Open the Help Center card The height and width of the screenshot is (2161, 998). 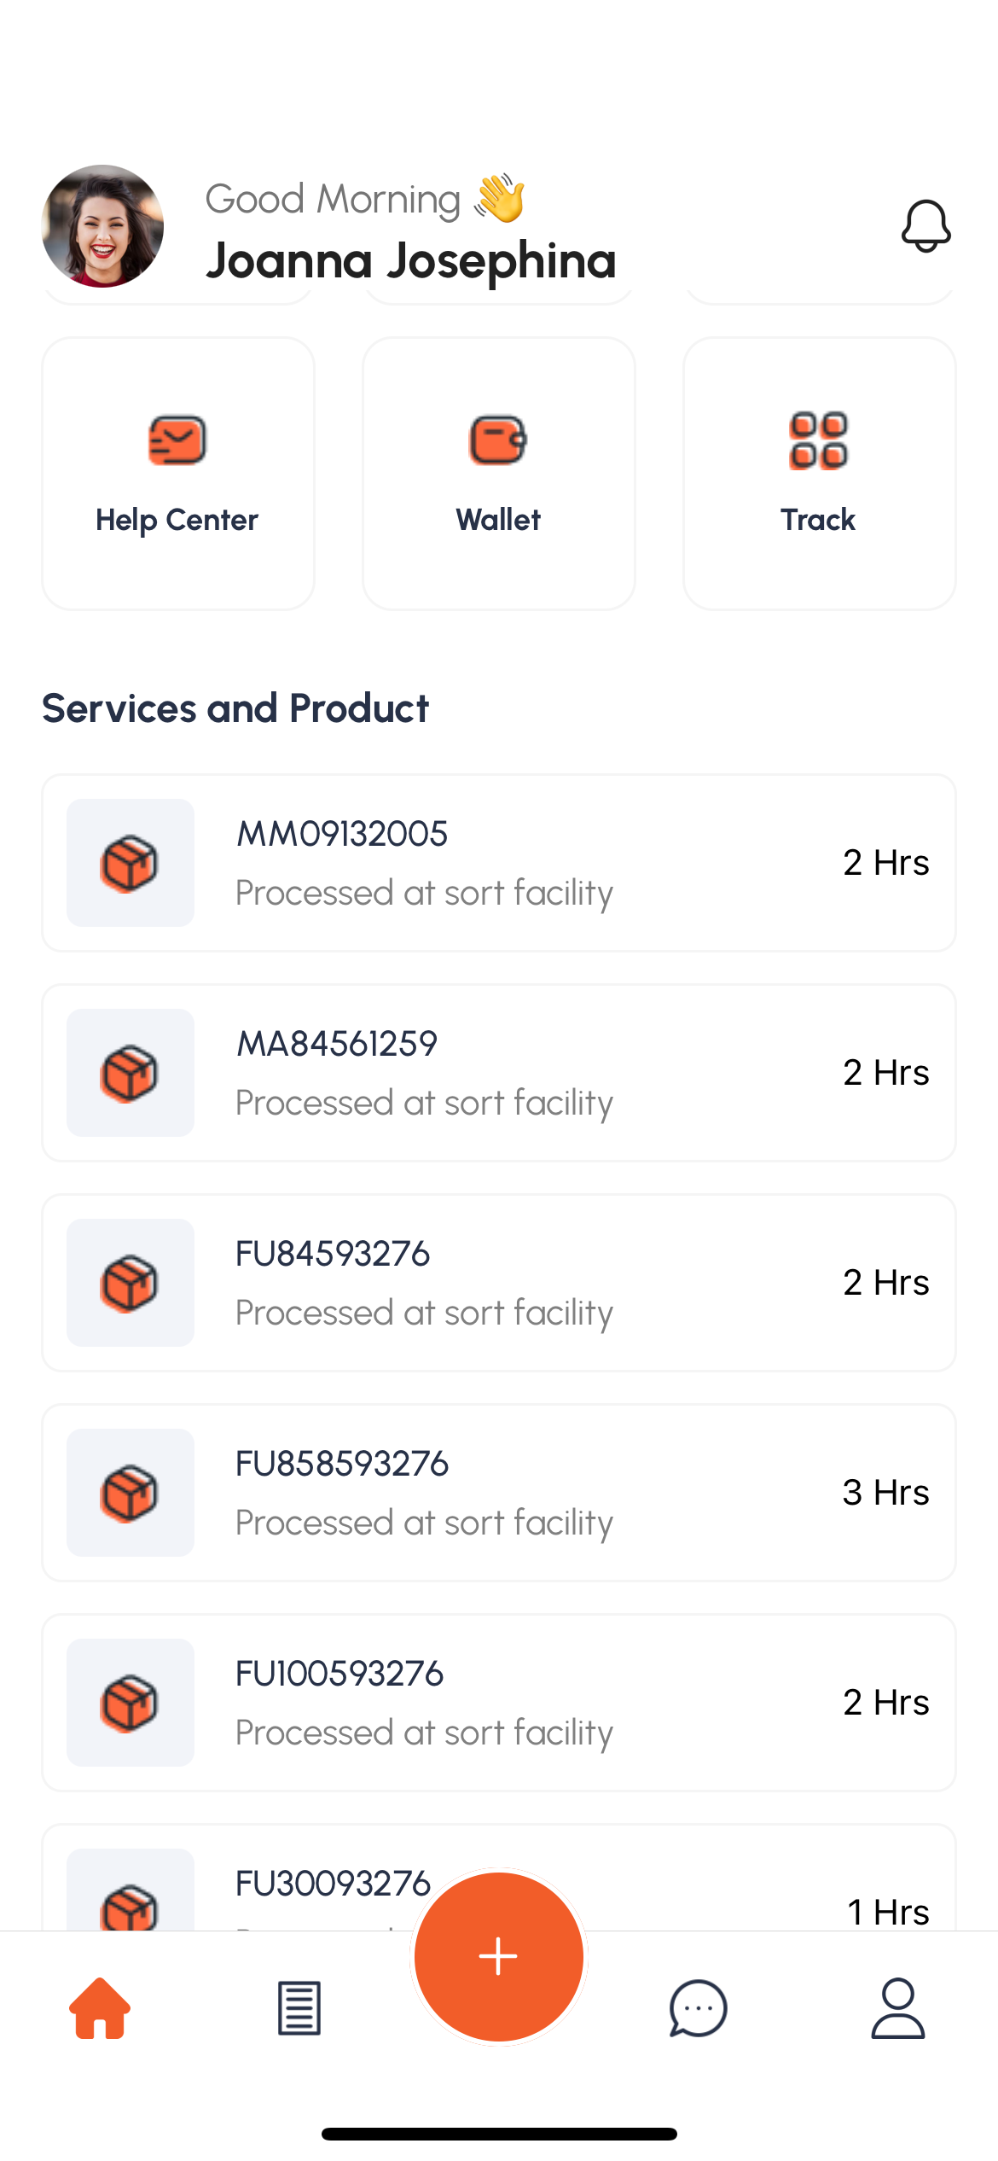(177, 474)
